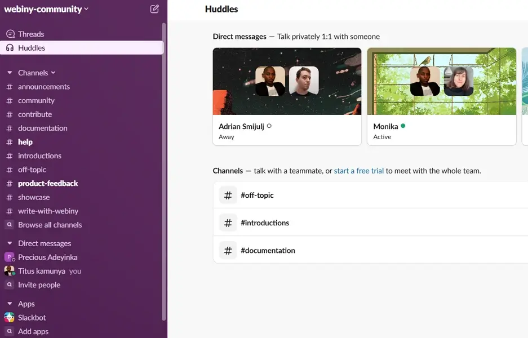This screenshot has height=338, width=528.
Task: Click the Huddles page title
Action: click(x=221, y=9)
